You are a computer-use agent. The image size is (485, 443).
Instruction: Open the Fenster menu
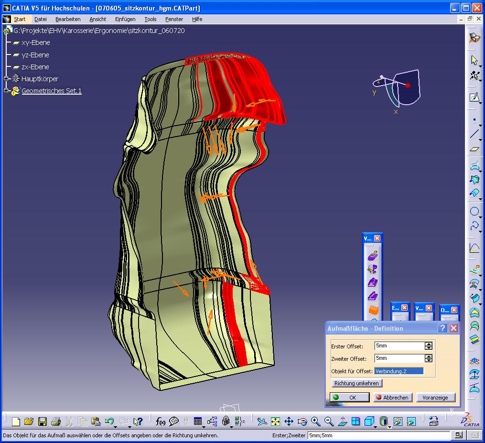[x=174, y=19]
